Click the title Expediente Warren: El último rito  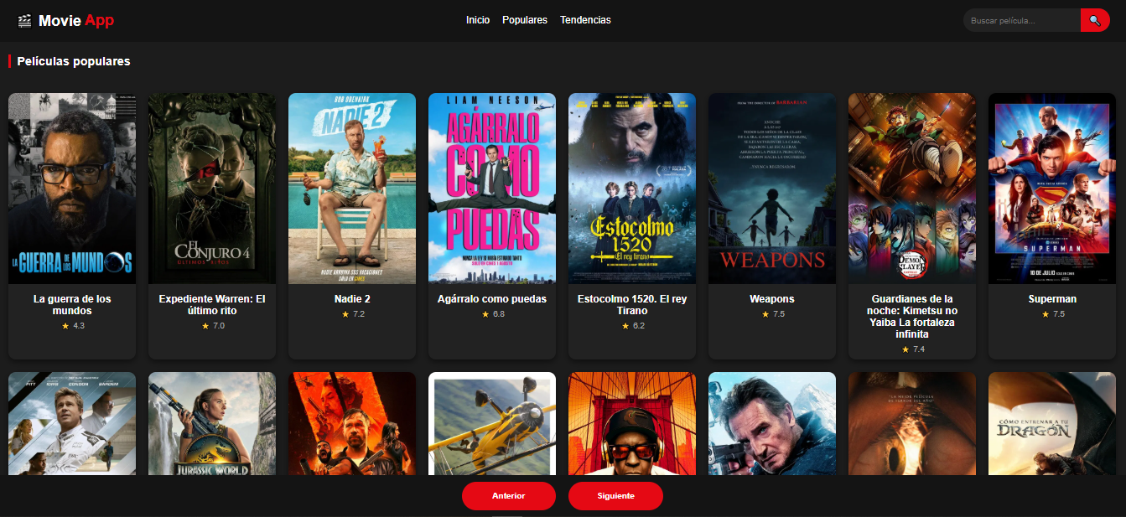click(x=212, y=305)
